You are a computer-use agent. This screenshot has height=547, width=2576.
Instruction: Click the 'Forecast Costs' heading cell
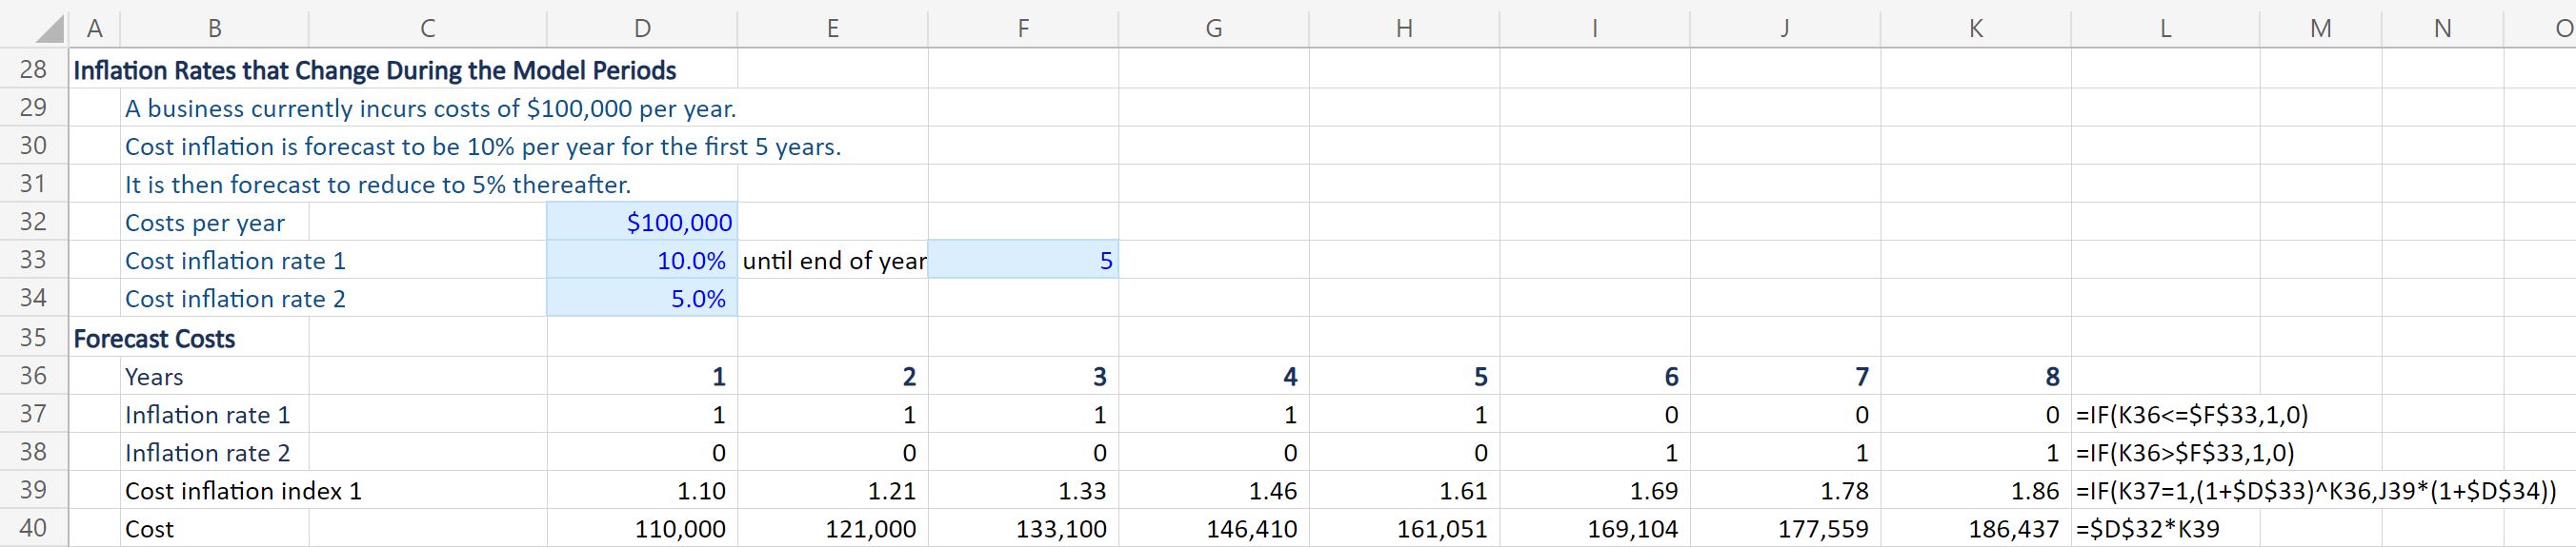(x=155, y=339)
